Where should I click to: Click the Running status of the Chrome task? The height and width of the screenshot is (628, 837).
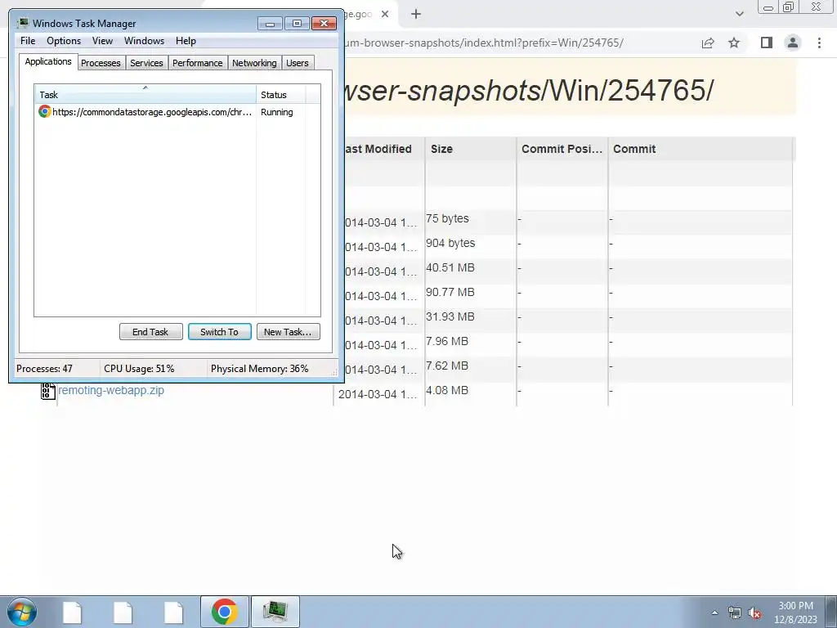(x=276, y=112)
